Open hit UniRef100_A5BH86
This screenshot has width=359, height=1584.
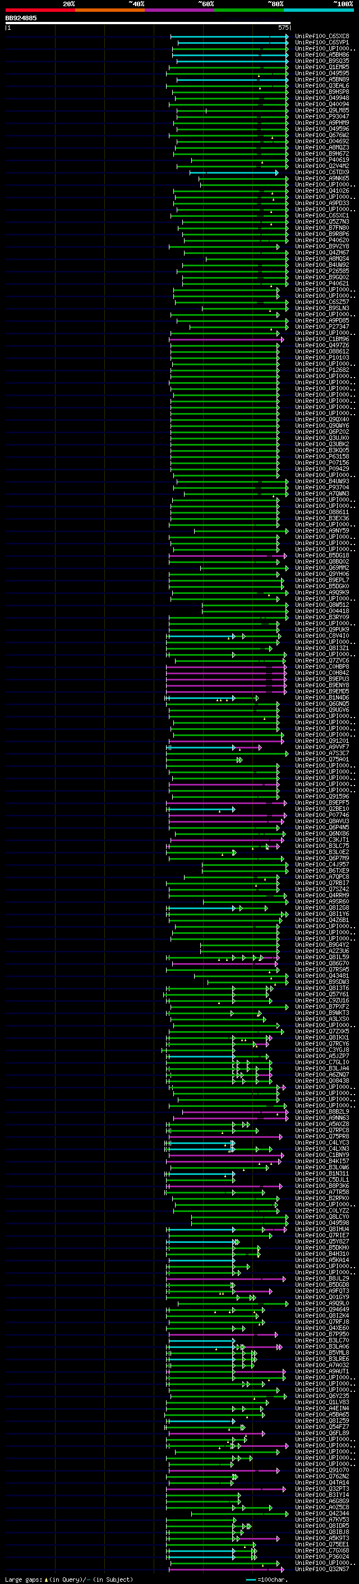pyautogui.click(x=322, y=55)
